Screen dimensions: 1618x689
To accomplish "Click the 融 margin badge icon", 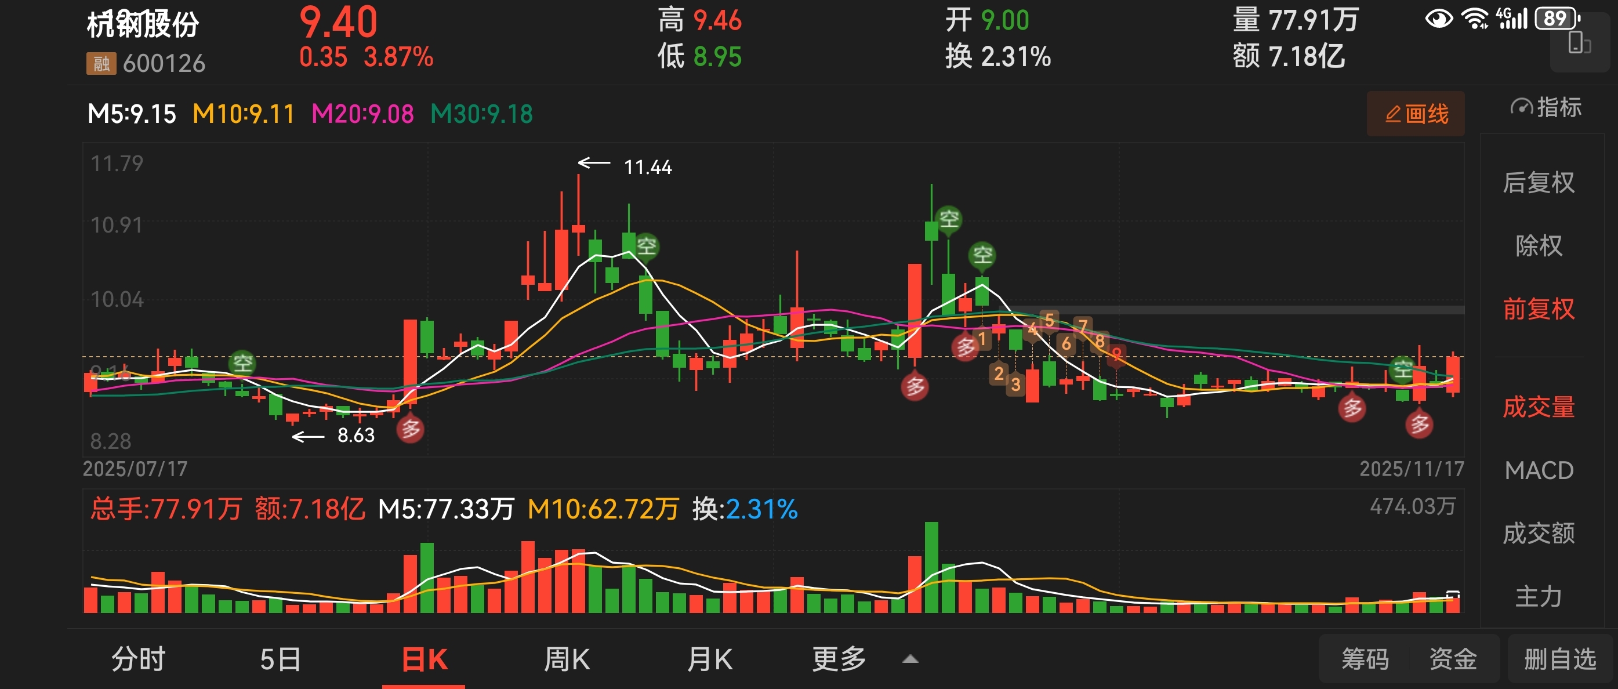I will tap(101, 63).
